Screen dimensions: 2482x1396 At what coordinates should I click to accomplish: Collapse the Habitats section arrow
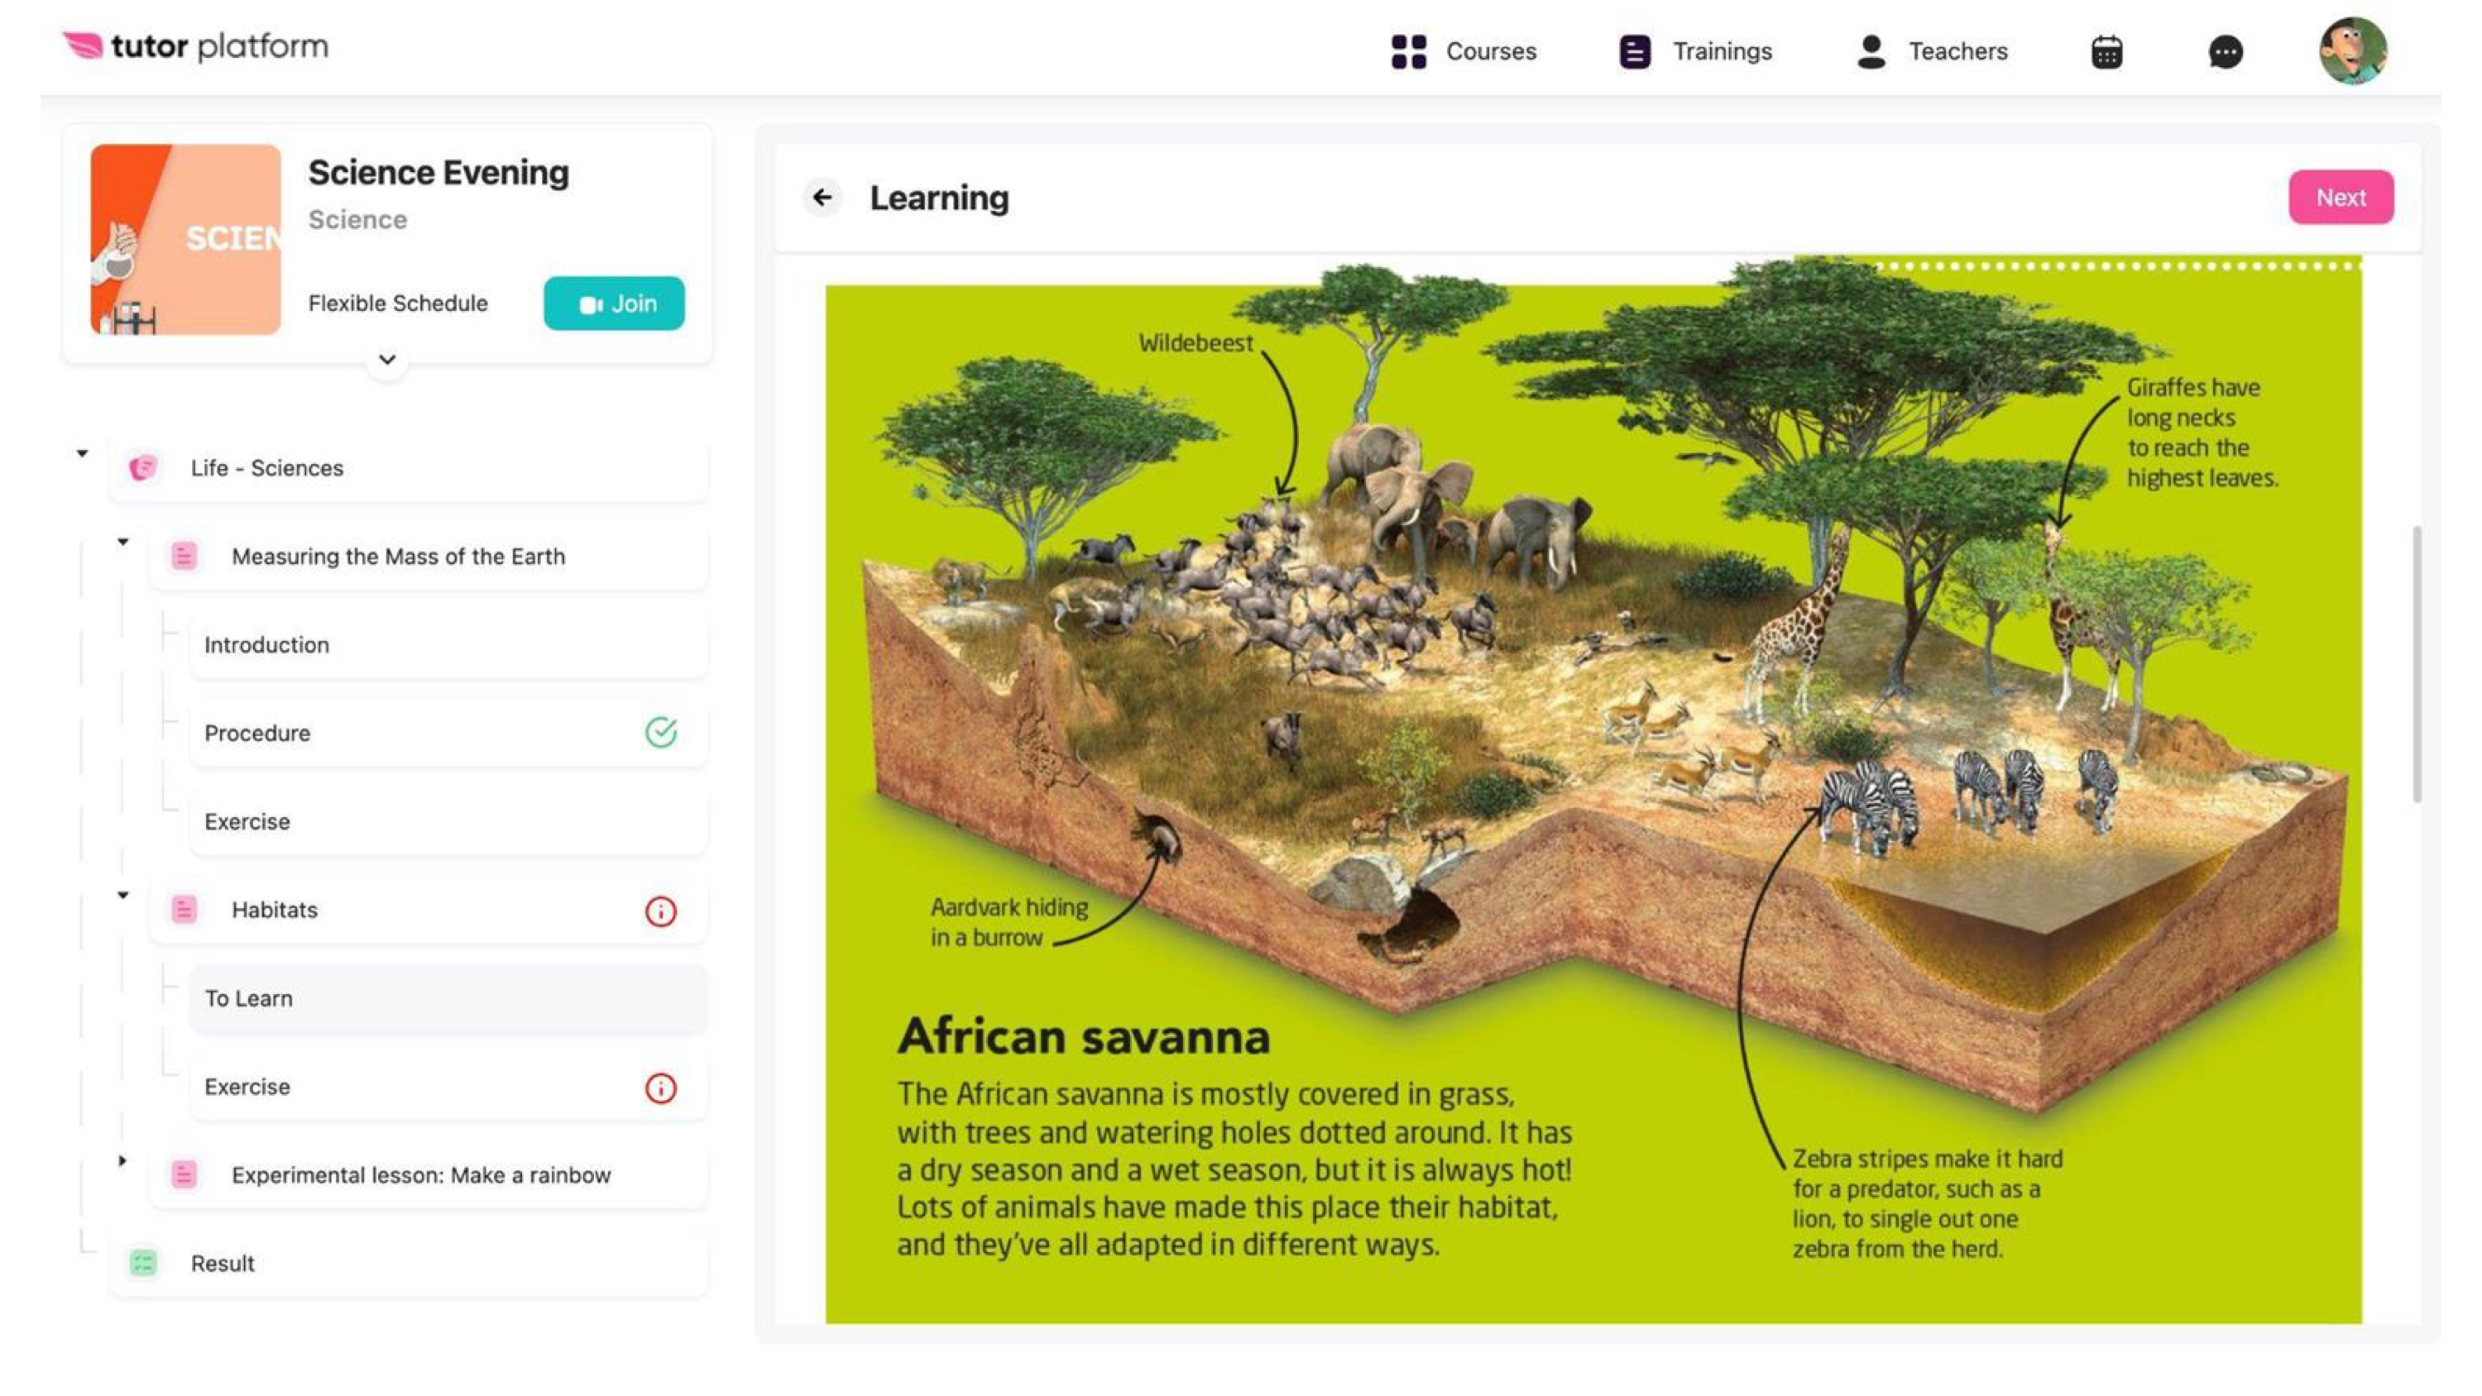click(123, 895)
